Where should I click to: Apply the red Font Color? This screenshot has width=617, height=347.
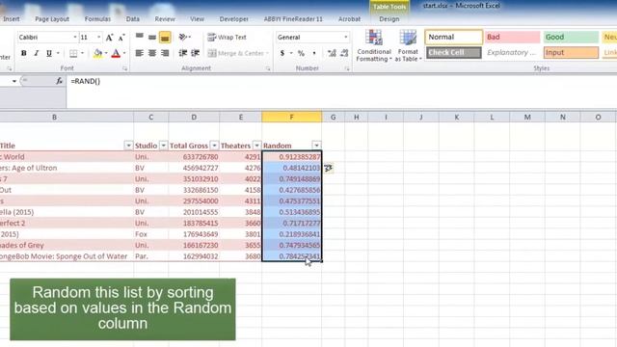[x=116, y=53]
